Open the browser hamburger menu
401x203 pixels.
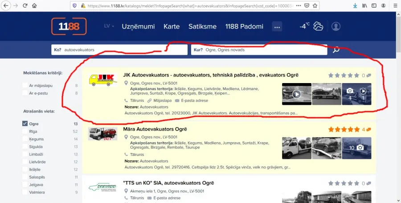[x=395, y=6]
